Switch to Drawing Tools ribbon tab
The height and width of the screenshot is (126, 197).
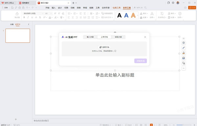[117, 8]
